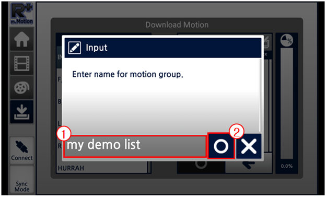Click the progress percent pie icon
The height and width of the screenshot is (197, 326).
[286, 40]
